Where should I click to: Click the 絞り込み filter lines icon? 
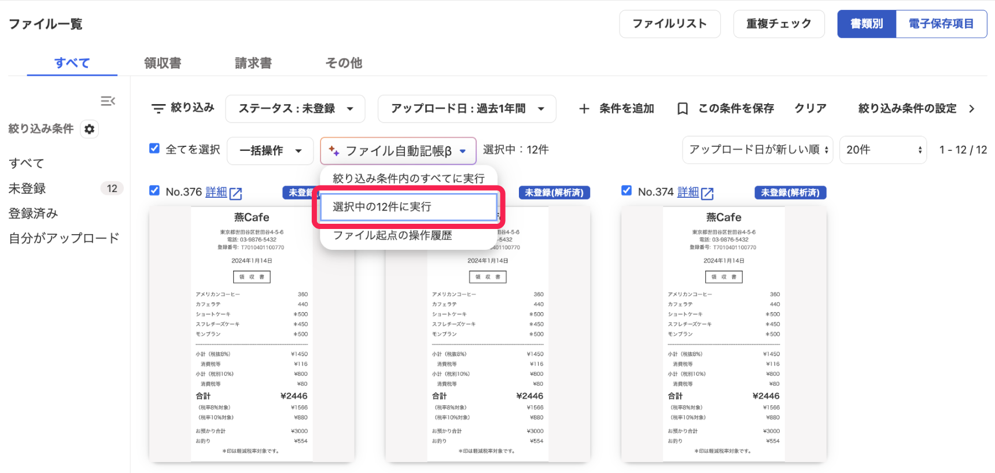pyautogui.click(x=158, y=108)
